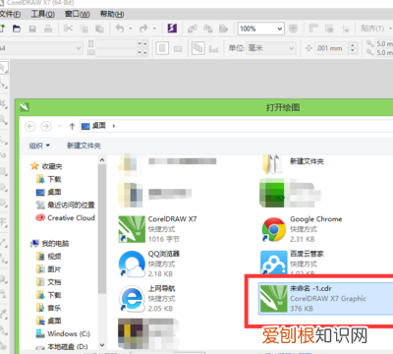Screen dimensions: 393x354
Task: Select the 未命名 -1.cdr file
Action: (x=325, y=298)
